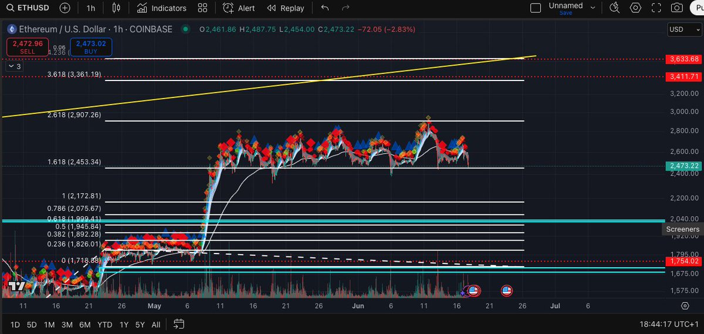The height and width of the screenshot is (334, 704).
Task: Select the 1D date range
Action: [15, 324]
